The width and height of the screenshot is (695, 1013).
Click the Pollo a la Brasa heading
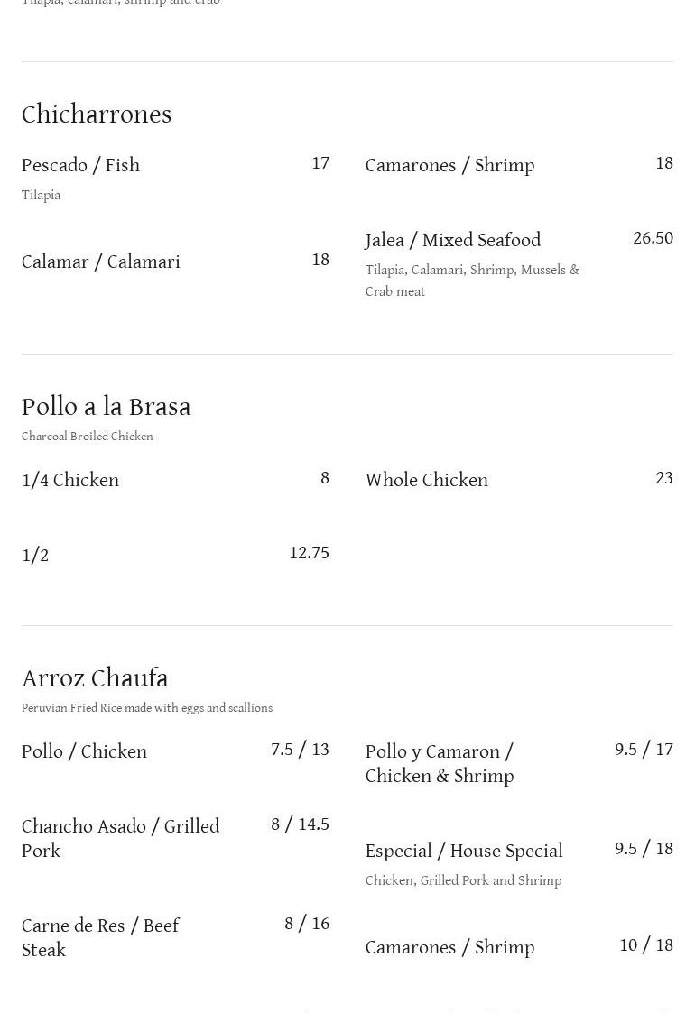pyautogui.click(x=107, y=407)
